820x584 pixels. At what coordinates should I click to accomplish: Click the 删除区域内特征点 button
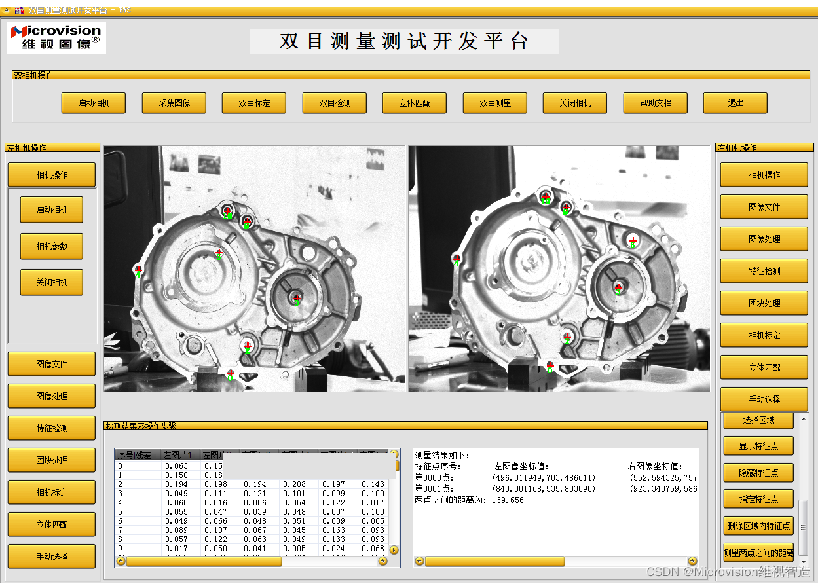[x=758, y=525]
